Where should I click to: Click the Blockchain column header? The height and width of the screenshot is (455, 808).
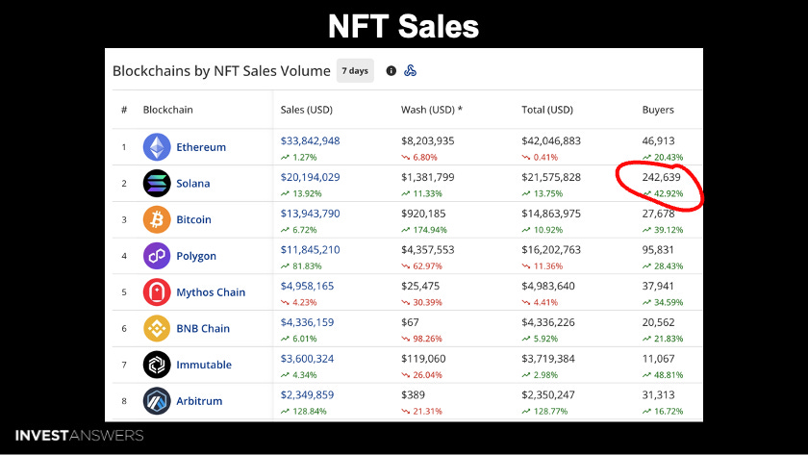(168, 110)
